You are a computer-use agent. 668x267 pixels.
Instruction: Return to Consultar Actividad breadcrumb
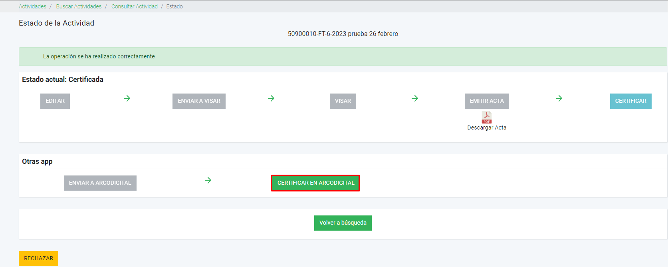click(x=135, y=6)
